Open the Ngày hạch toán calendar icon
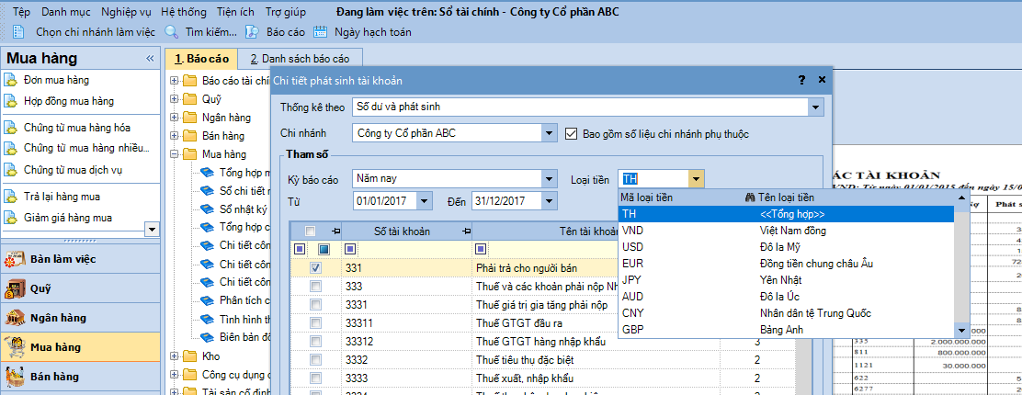Image resolution: width=1022 pixels, height=395 pixels. (x=320, y=32)
